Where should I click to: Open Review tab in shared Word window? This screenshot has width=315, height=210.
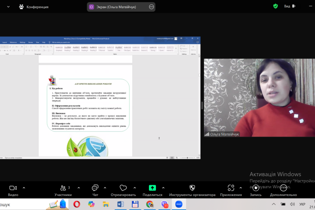(30, 42)
